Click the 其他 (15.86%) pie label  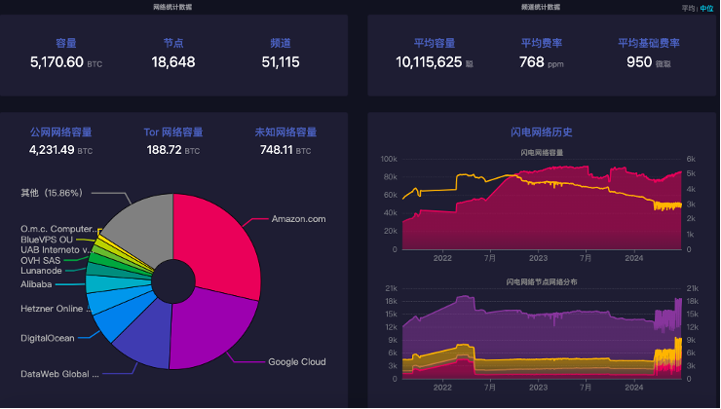(52, 192)
